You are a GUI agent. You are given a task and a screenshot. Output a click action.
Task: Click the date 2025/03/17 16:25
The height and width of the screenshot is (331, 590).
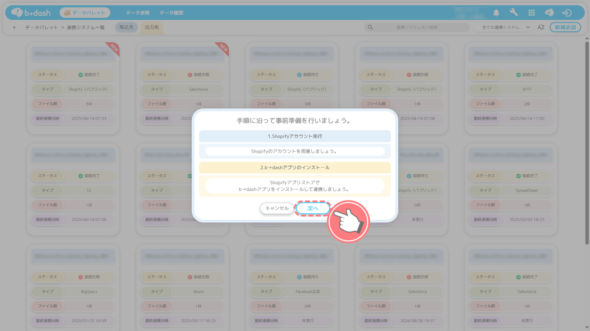(198, 320)
